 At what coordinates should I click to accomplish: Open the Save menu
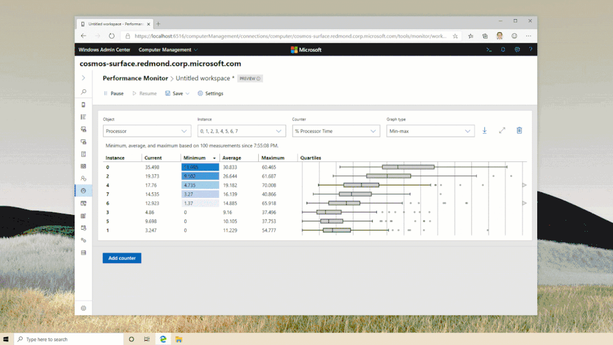177,94
